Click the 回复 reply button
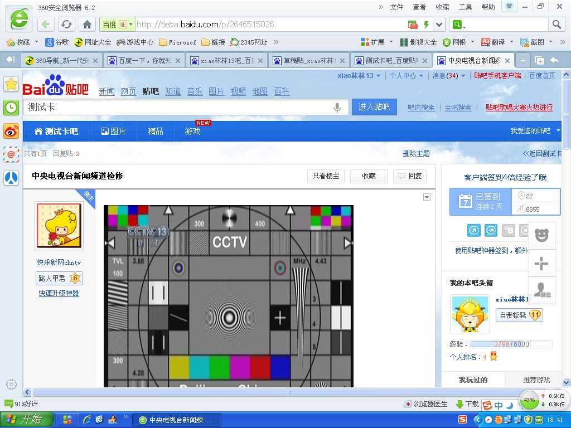The width and height of the screenshot is (571, 428). point(410,176)
